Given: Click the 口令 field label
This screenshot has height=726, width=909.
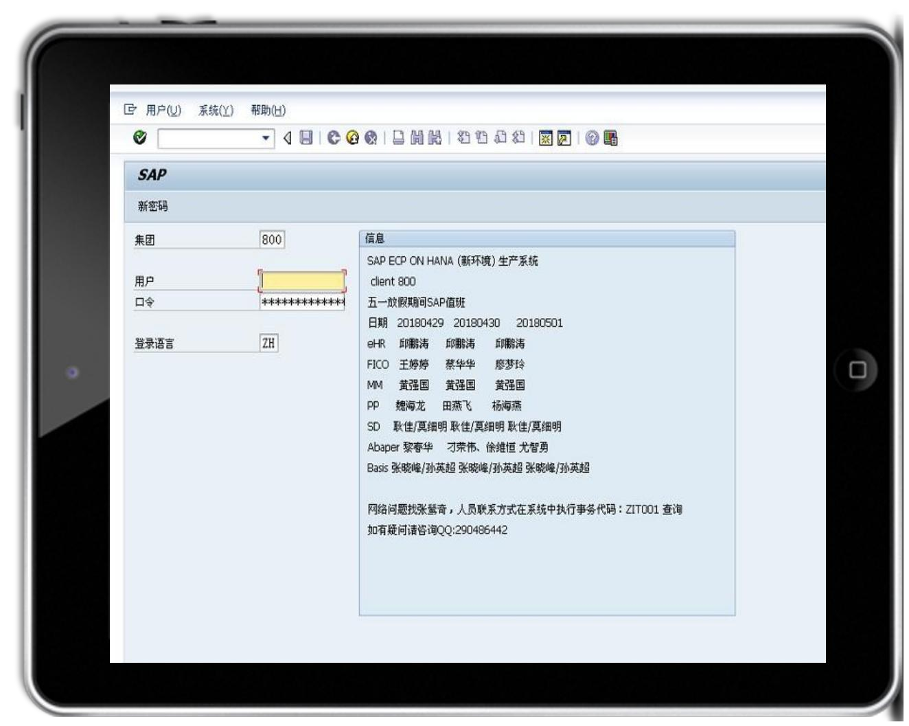Looking at the screenshot, I should (x=145, y=302).
